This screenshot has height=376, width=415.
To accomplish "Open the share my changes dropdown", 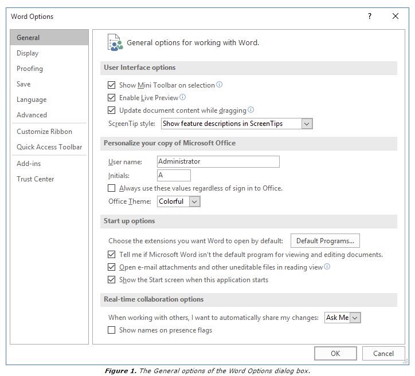I will coord(355,318).
